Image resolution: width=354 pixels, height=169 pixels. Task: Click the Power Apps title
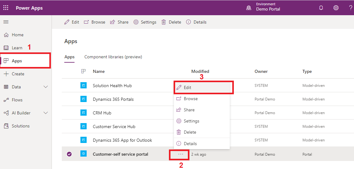29,8
